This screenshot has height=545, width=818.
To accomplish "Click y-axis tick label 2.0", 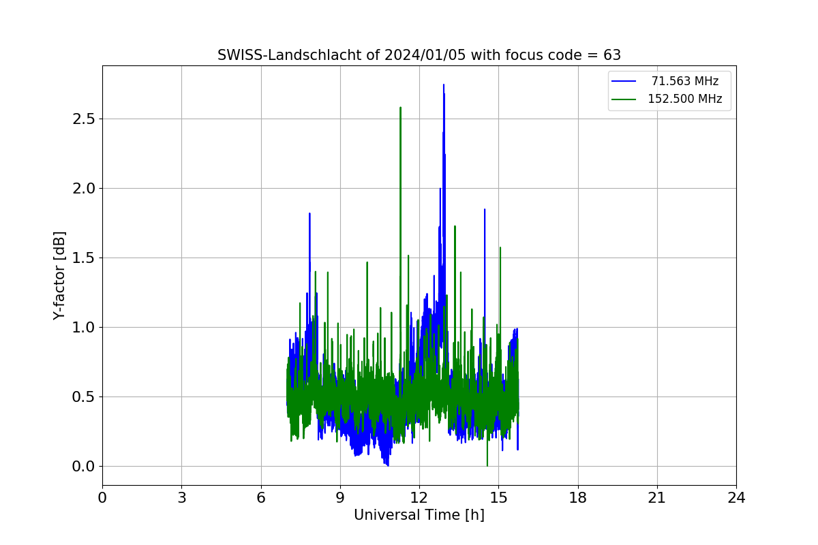I will (85, 189).
